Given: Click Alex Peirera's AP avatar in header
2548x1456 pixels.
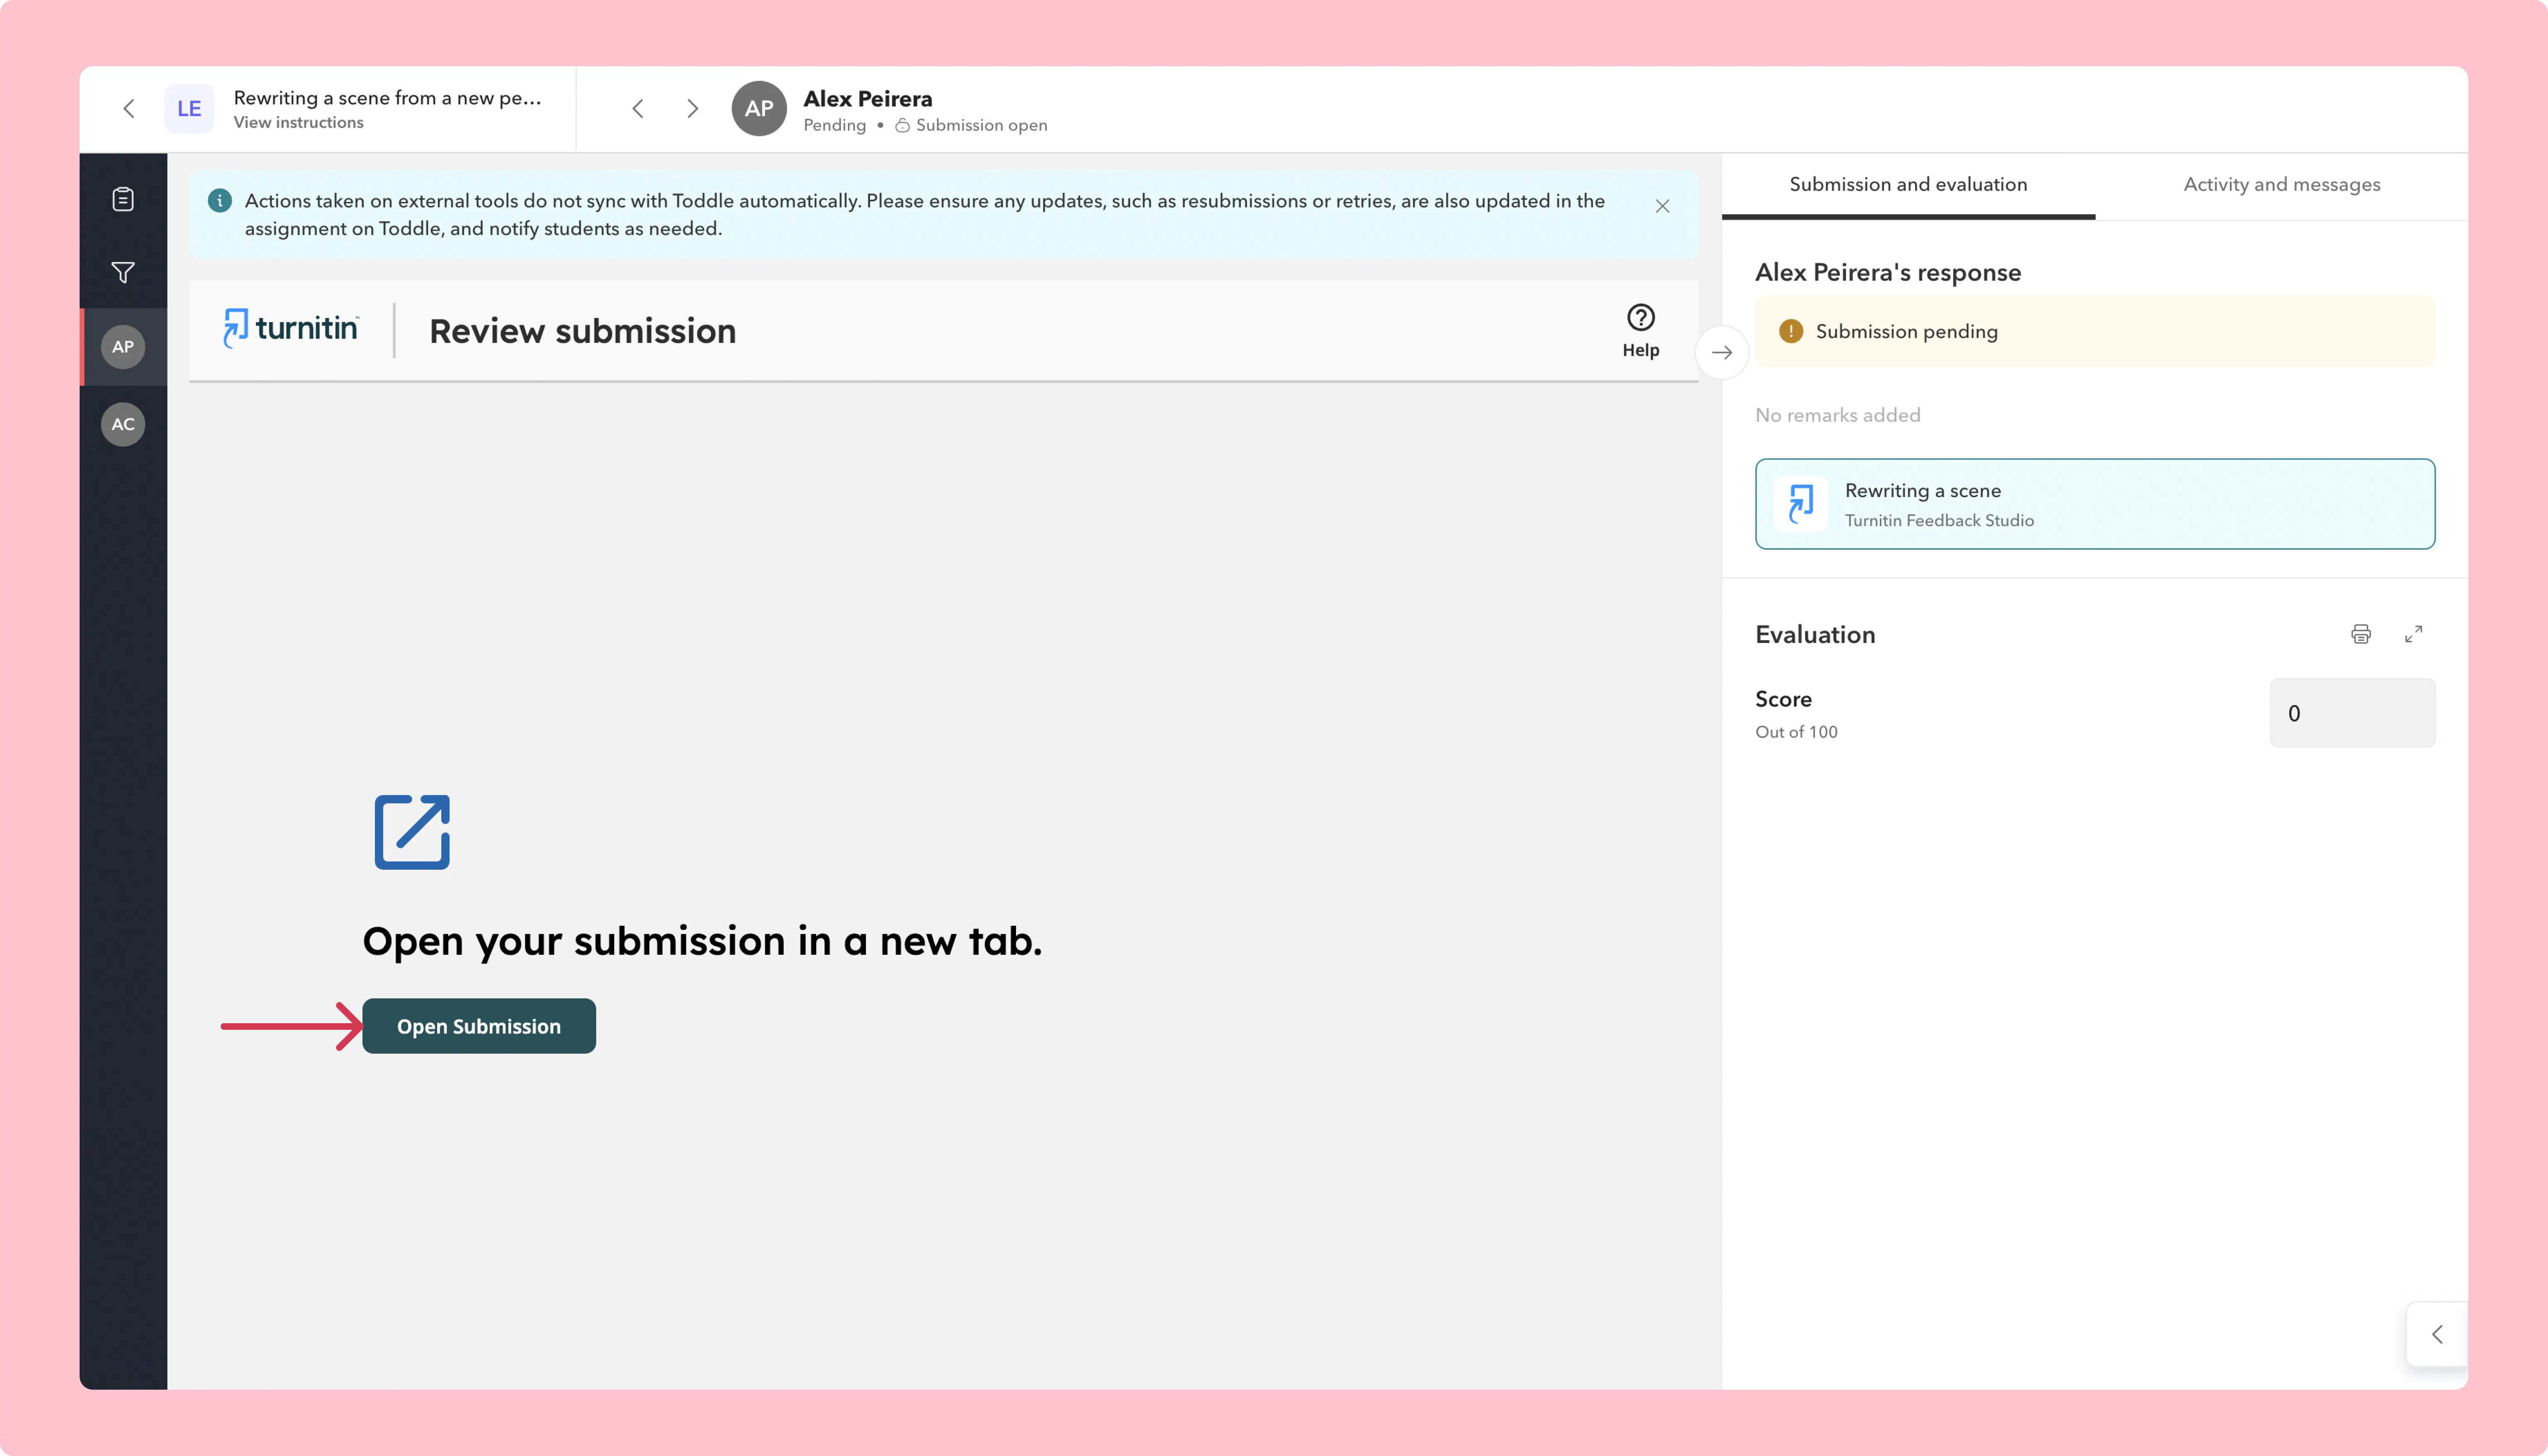Looking at the screenshot, I should 759,108.
